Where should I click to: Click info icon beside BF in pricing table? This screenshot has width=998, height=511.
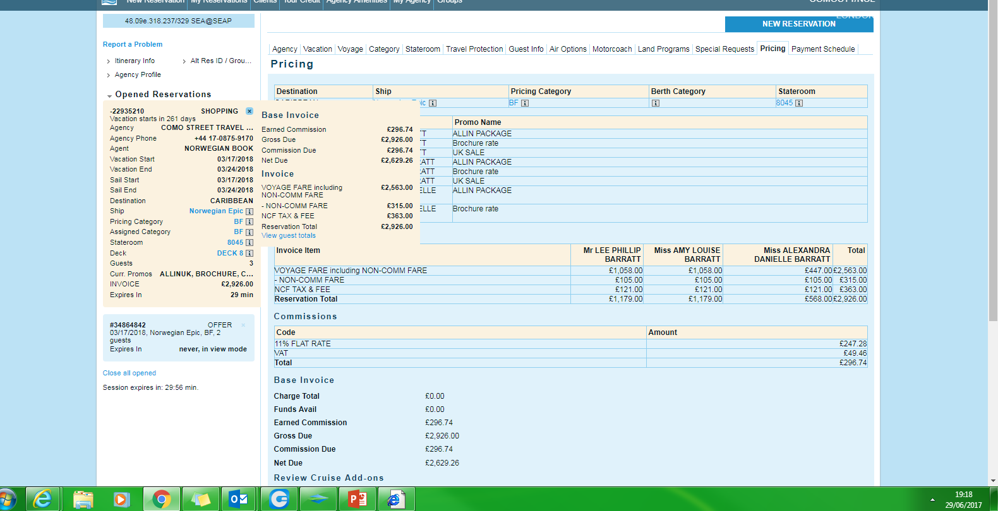click(x=525, y=103)
